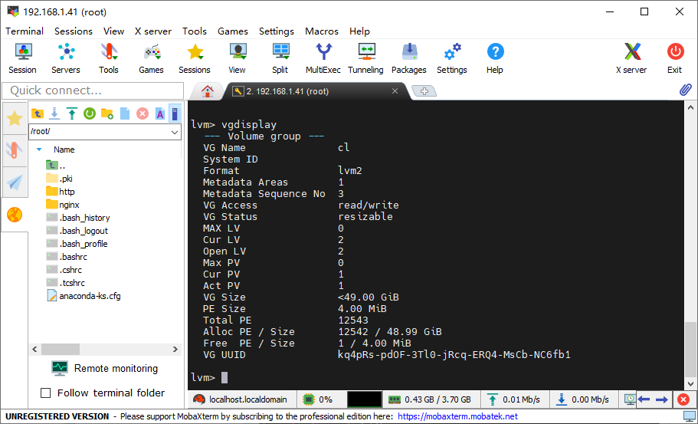
Task: Click the purple A rename icon
Action: pyautogui.click(x=160, y=114)
